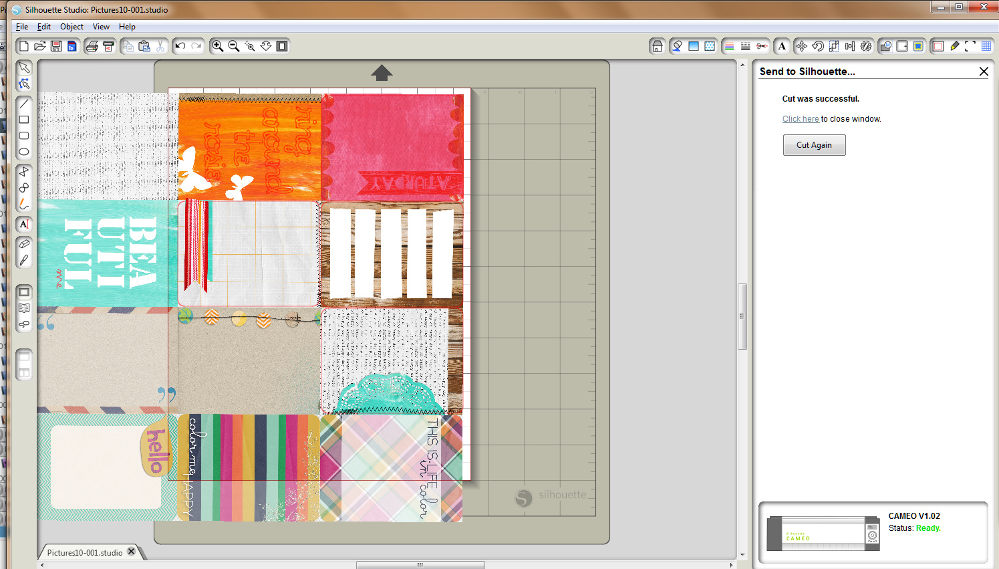The width and height of the screenshot is (999, 569).
Task: Expand the View menu
Action: point(101,27)
